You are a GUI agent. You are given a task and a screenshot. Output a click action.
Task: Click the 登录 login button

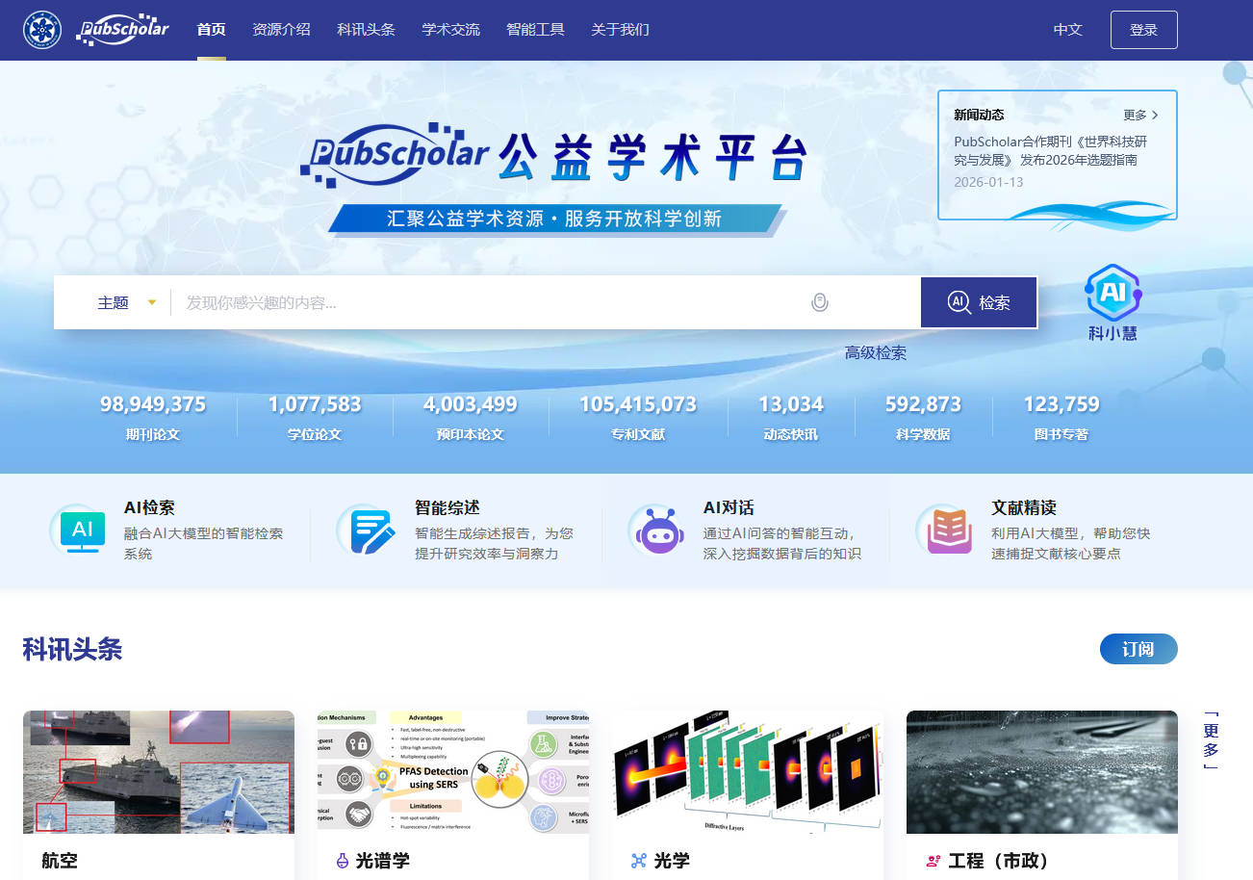(x=1143, y=29)
